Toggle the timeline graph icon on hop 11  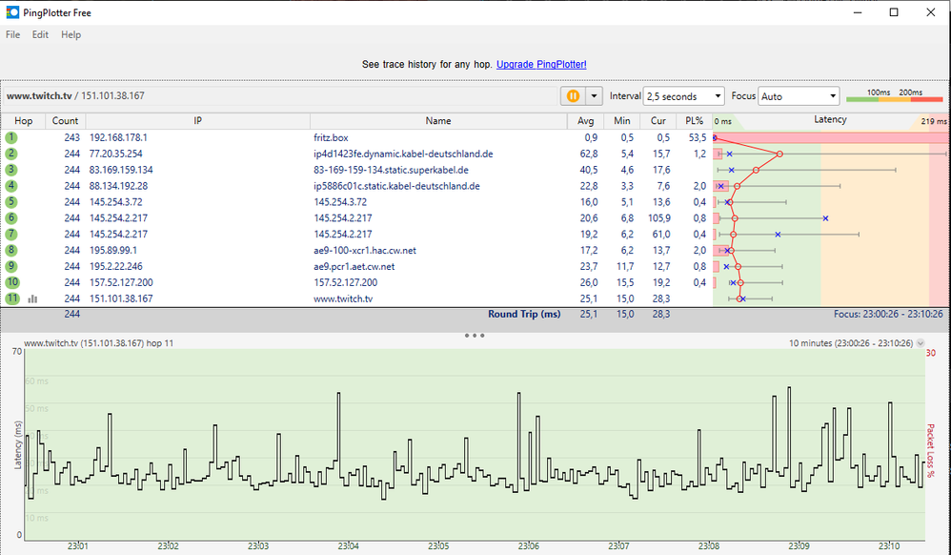[32, 298]
